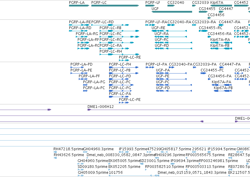Viewport: 250px width, 177px height.
Task: Click protein PGRP-LF-PA
Action: [150, 67]
